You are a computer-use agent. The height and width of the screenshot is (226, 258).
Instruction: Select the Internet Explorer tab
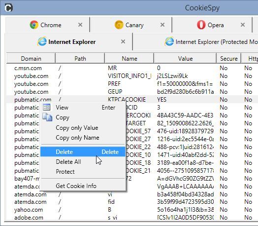(69, 41)
